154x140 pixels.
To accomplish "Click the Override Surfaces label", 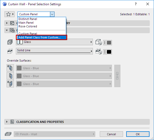I will click(19, 61).
